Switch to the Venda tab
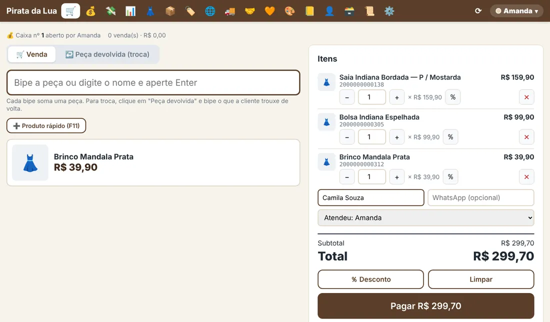The image size is (550, 322). pos(32,54)
